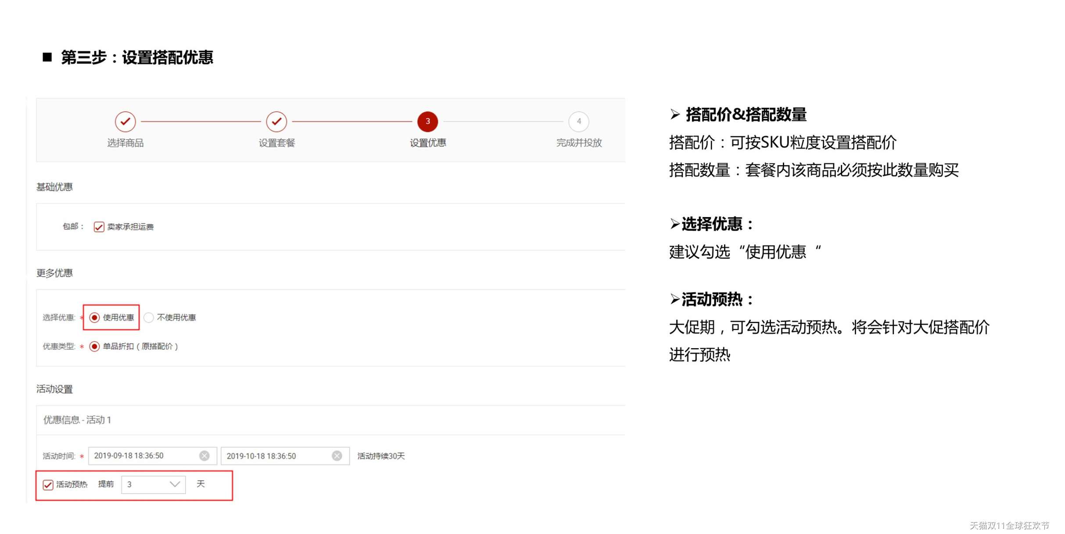The width and height of the screenshot is (1065, 534).
Task: Click the dropdown chevron next to 3
Action: 175,484
